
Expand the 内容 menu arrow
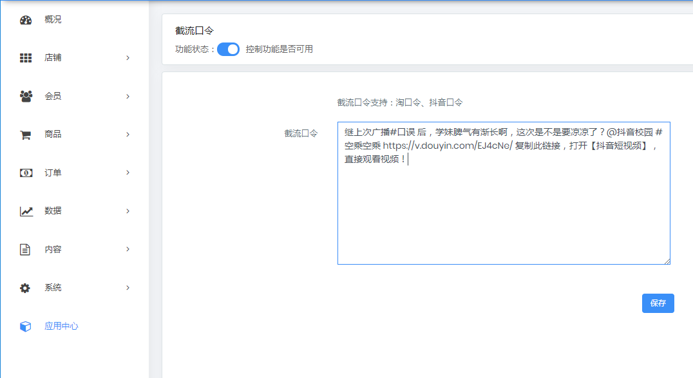click(x=128, y=249)
